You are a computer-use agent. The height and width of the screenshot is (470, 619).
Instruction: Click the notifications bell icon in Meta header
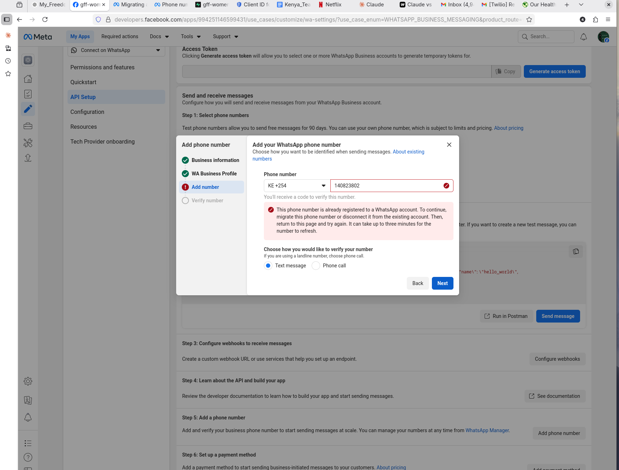583,37
